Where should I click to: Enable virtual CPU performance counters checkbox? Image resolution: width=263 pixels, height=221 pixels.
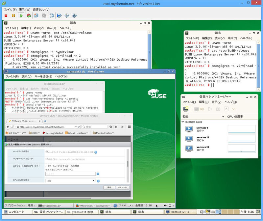47,159
